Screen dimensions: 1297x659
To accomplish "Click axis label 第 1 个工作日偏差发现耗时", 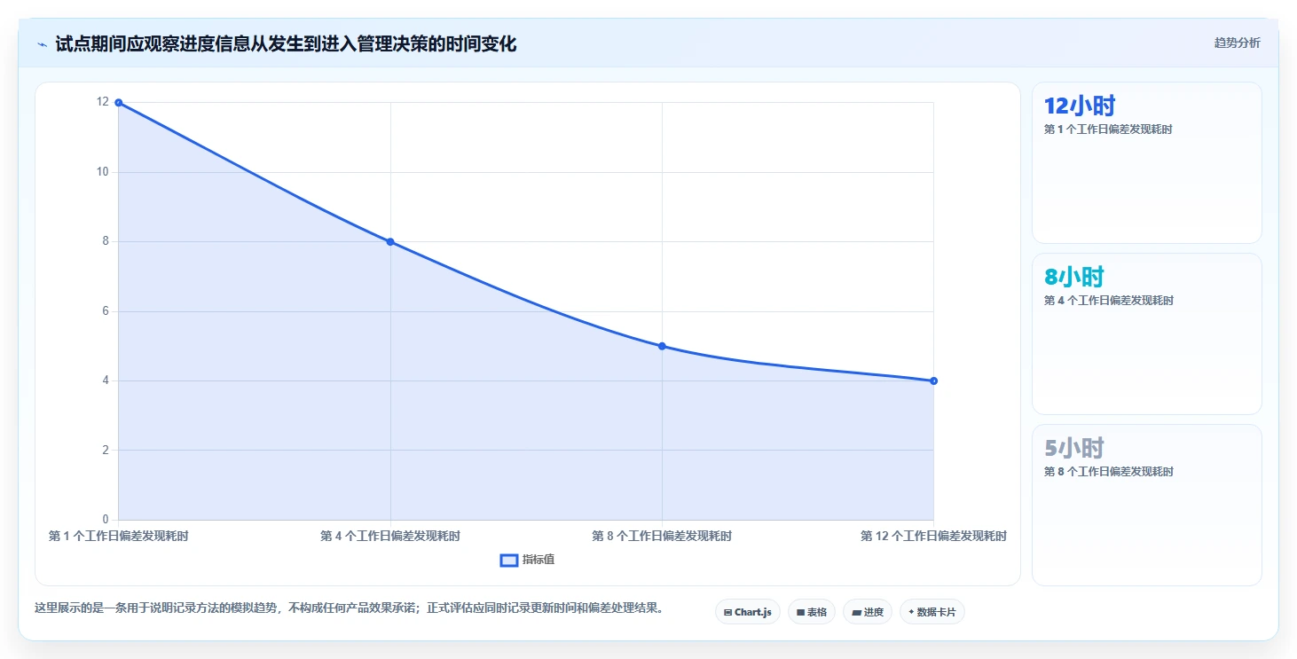I will [x=118, y=536].
